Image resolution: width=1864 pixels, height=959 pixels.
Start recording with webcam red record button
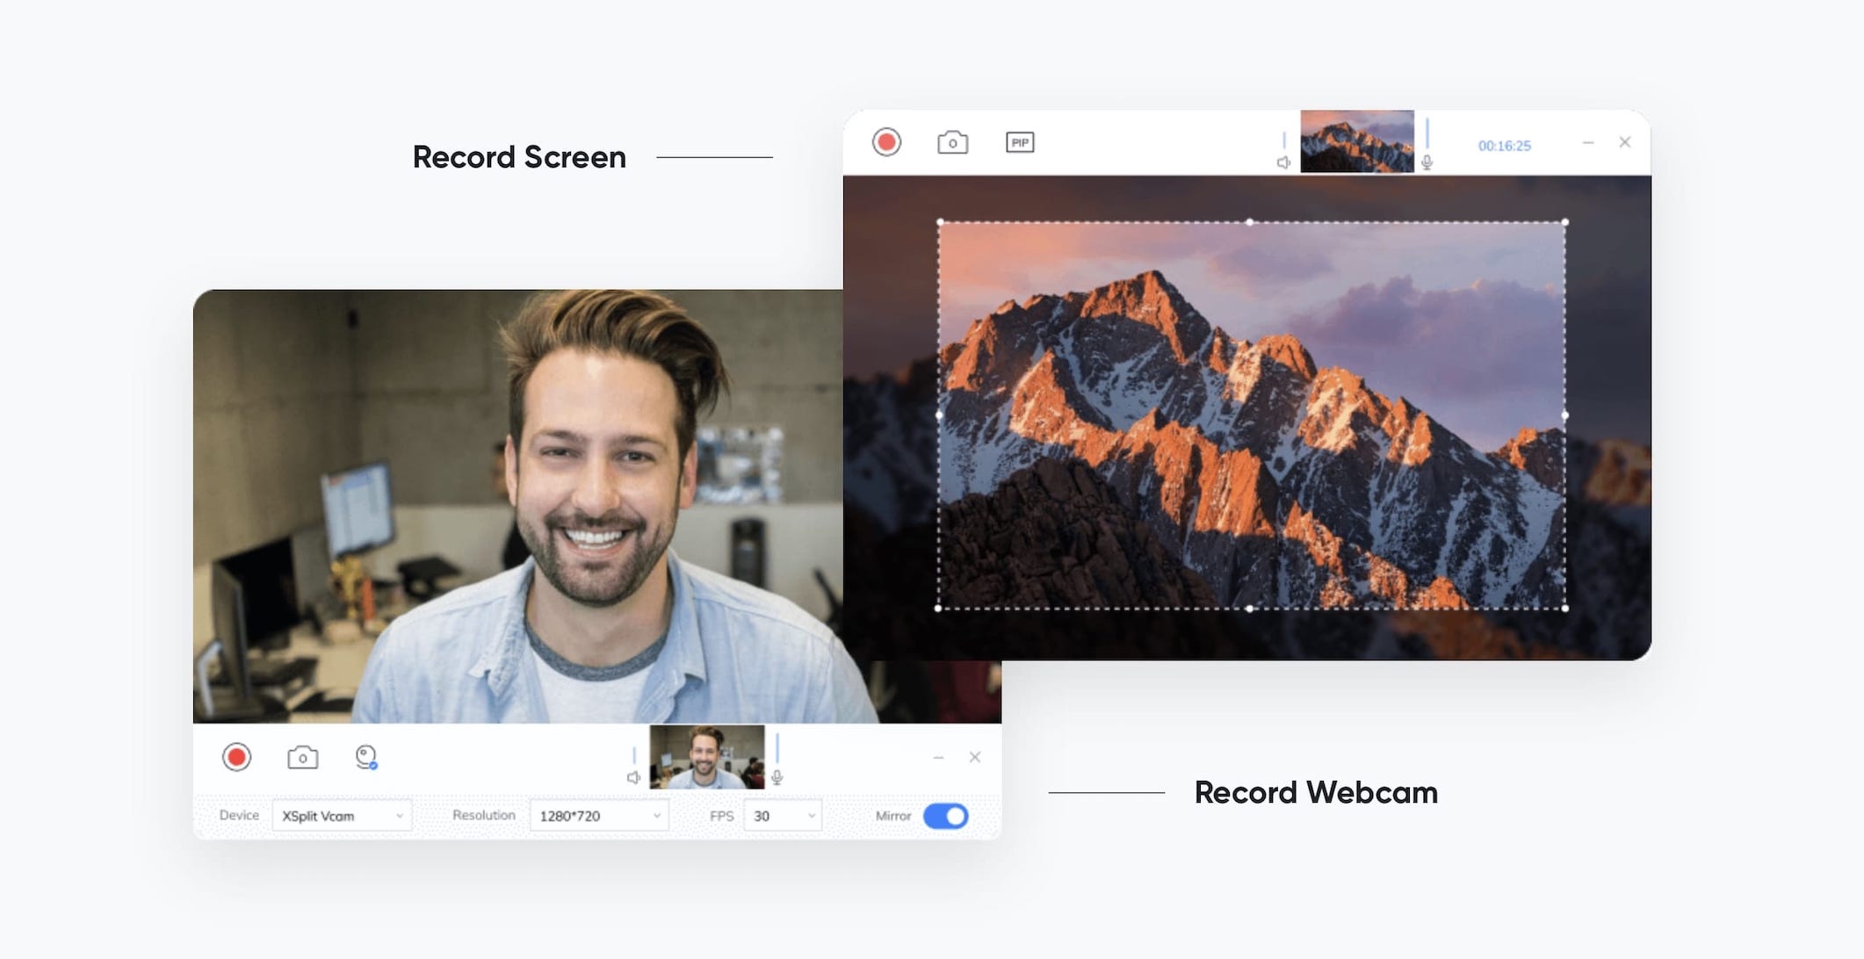click(236, 757)
